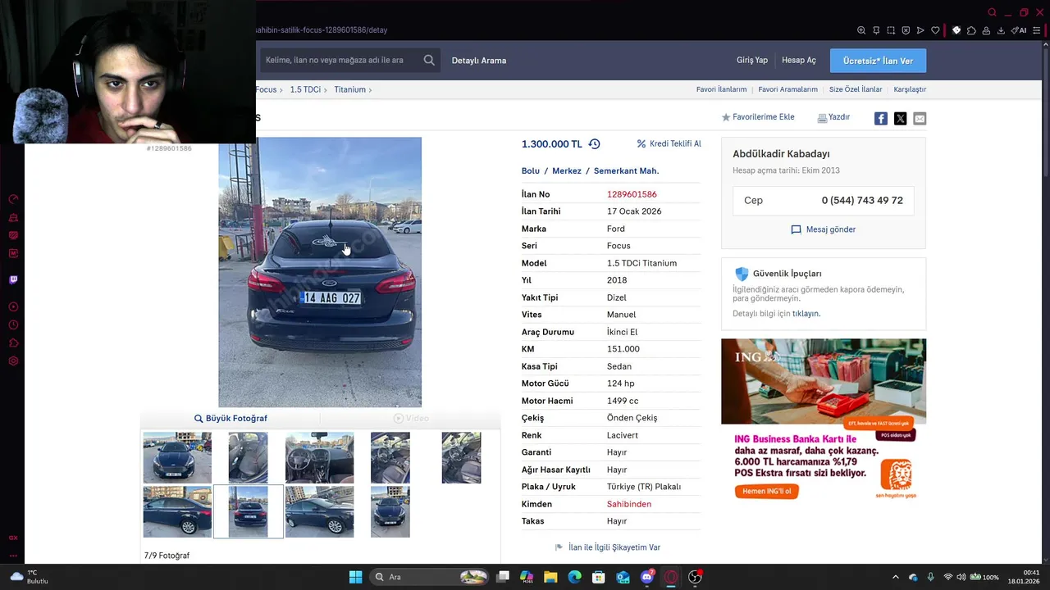
Task: Open Microsoft Edge from the taskbar
Action: click(x=574, y=577)
